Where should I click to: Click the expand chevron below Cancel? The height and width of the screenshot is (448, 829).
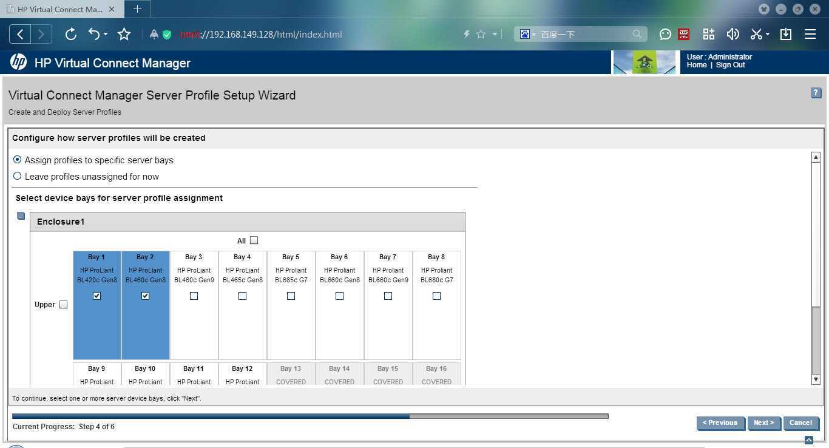pos(808,440)
